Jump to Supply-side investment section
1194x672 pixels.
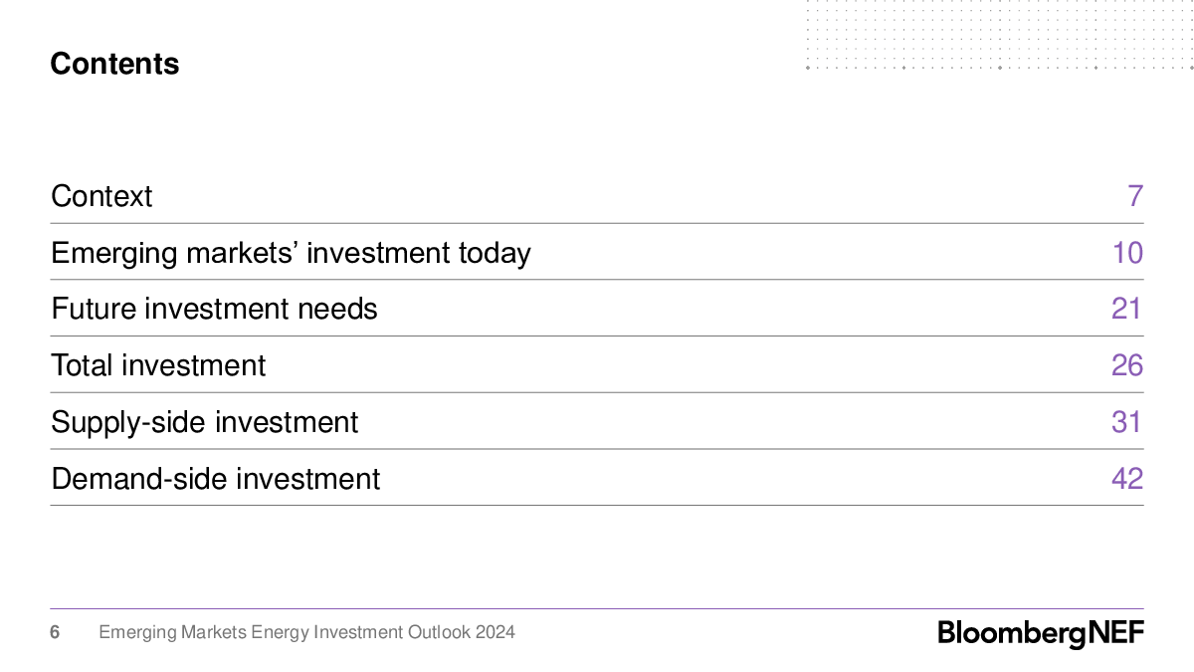point(204,422)
